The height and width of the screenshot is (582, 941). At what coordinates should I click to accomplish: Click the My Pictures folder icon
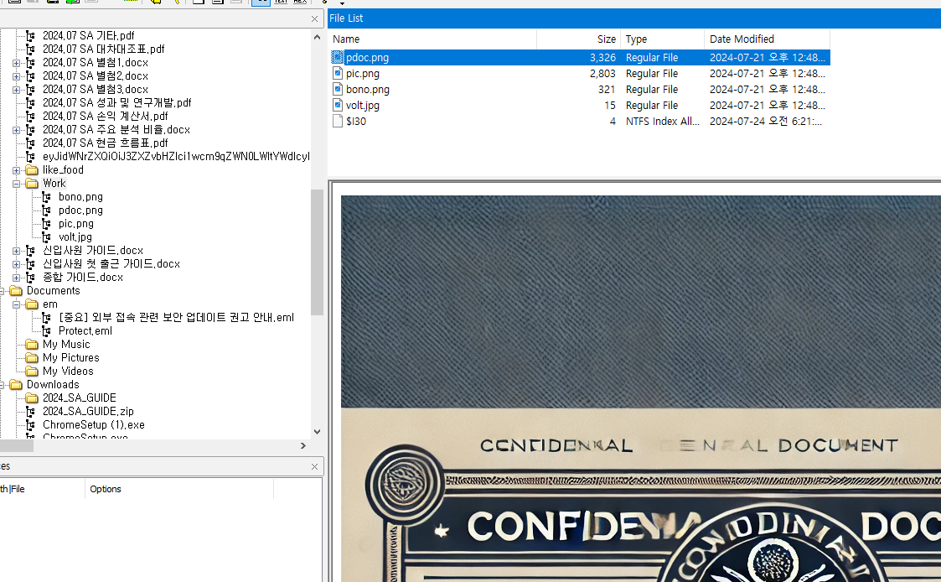point(32,358)
